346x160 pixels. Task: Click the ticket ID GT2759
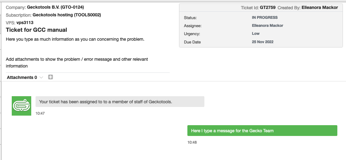[268, 8]
